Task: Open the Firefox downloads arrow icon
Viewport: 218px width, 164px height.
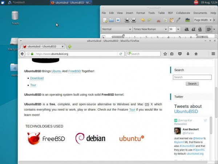Action: click(188, 54)
